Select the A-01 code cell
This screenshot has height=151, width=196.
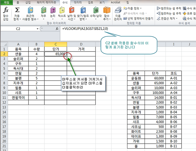click(174, 78)
